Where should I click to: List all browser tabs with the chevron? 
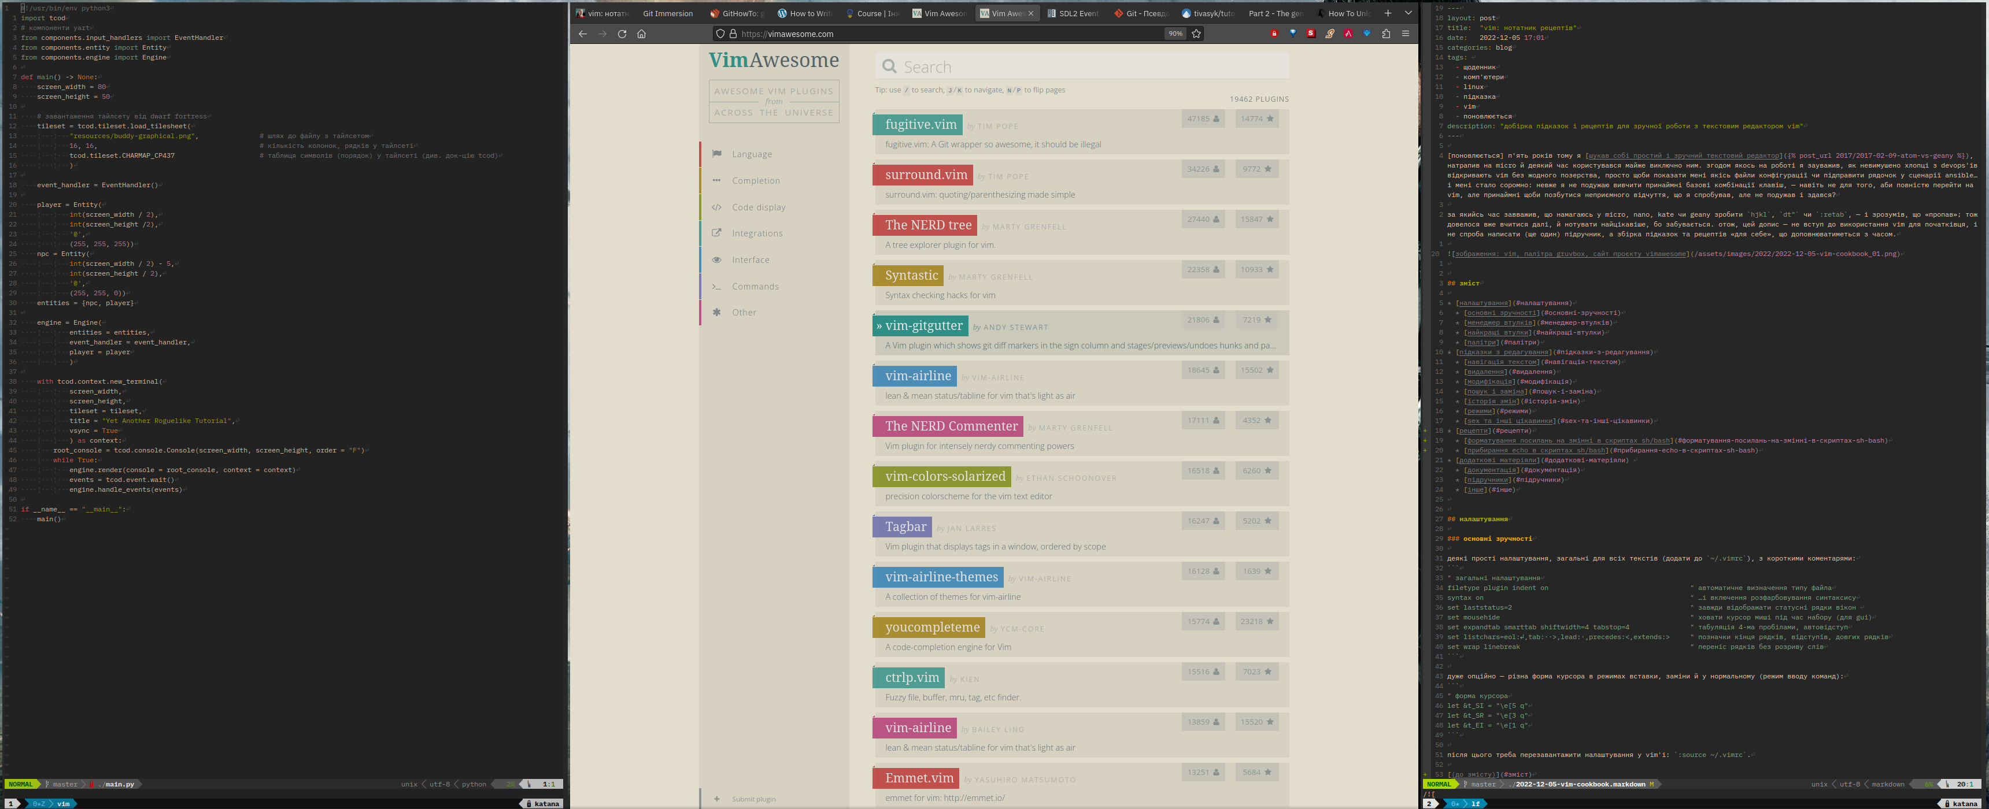coord(1408,13)
